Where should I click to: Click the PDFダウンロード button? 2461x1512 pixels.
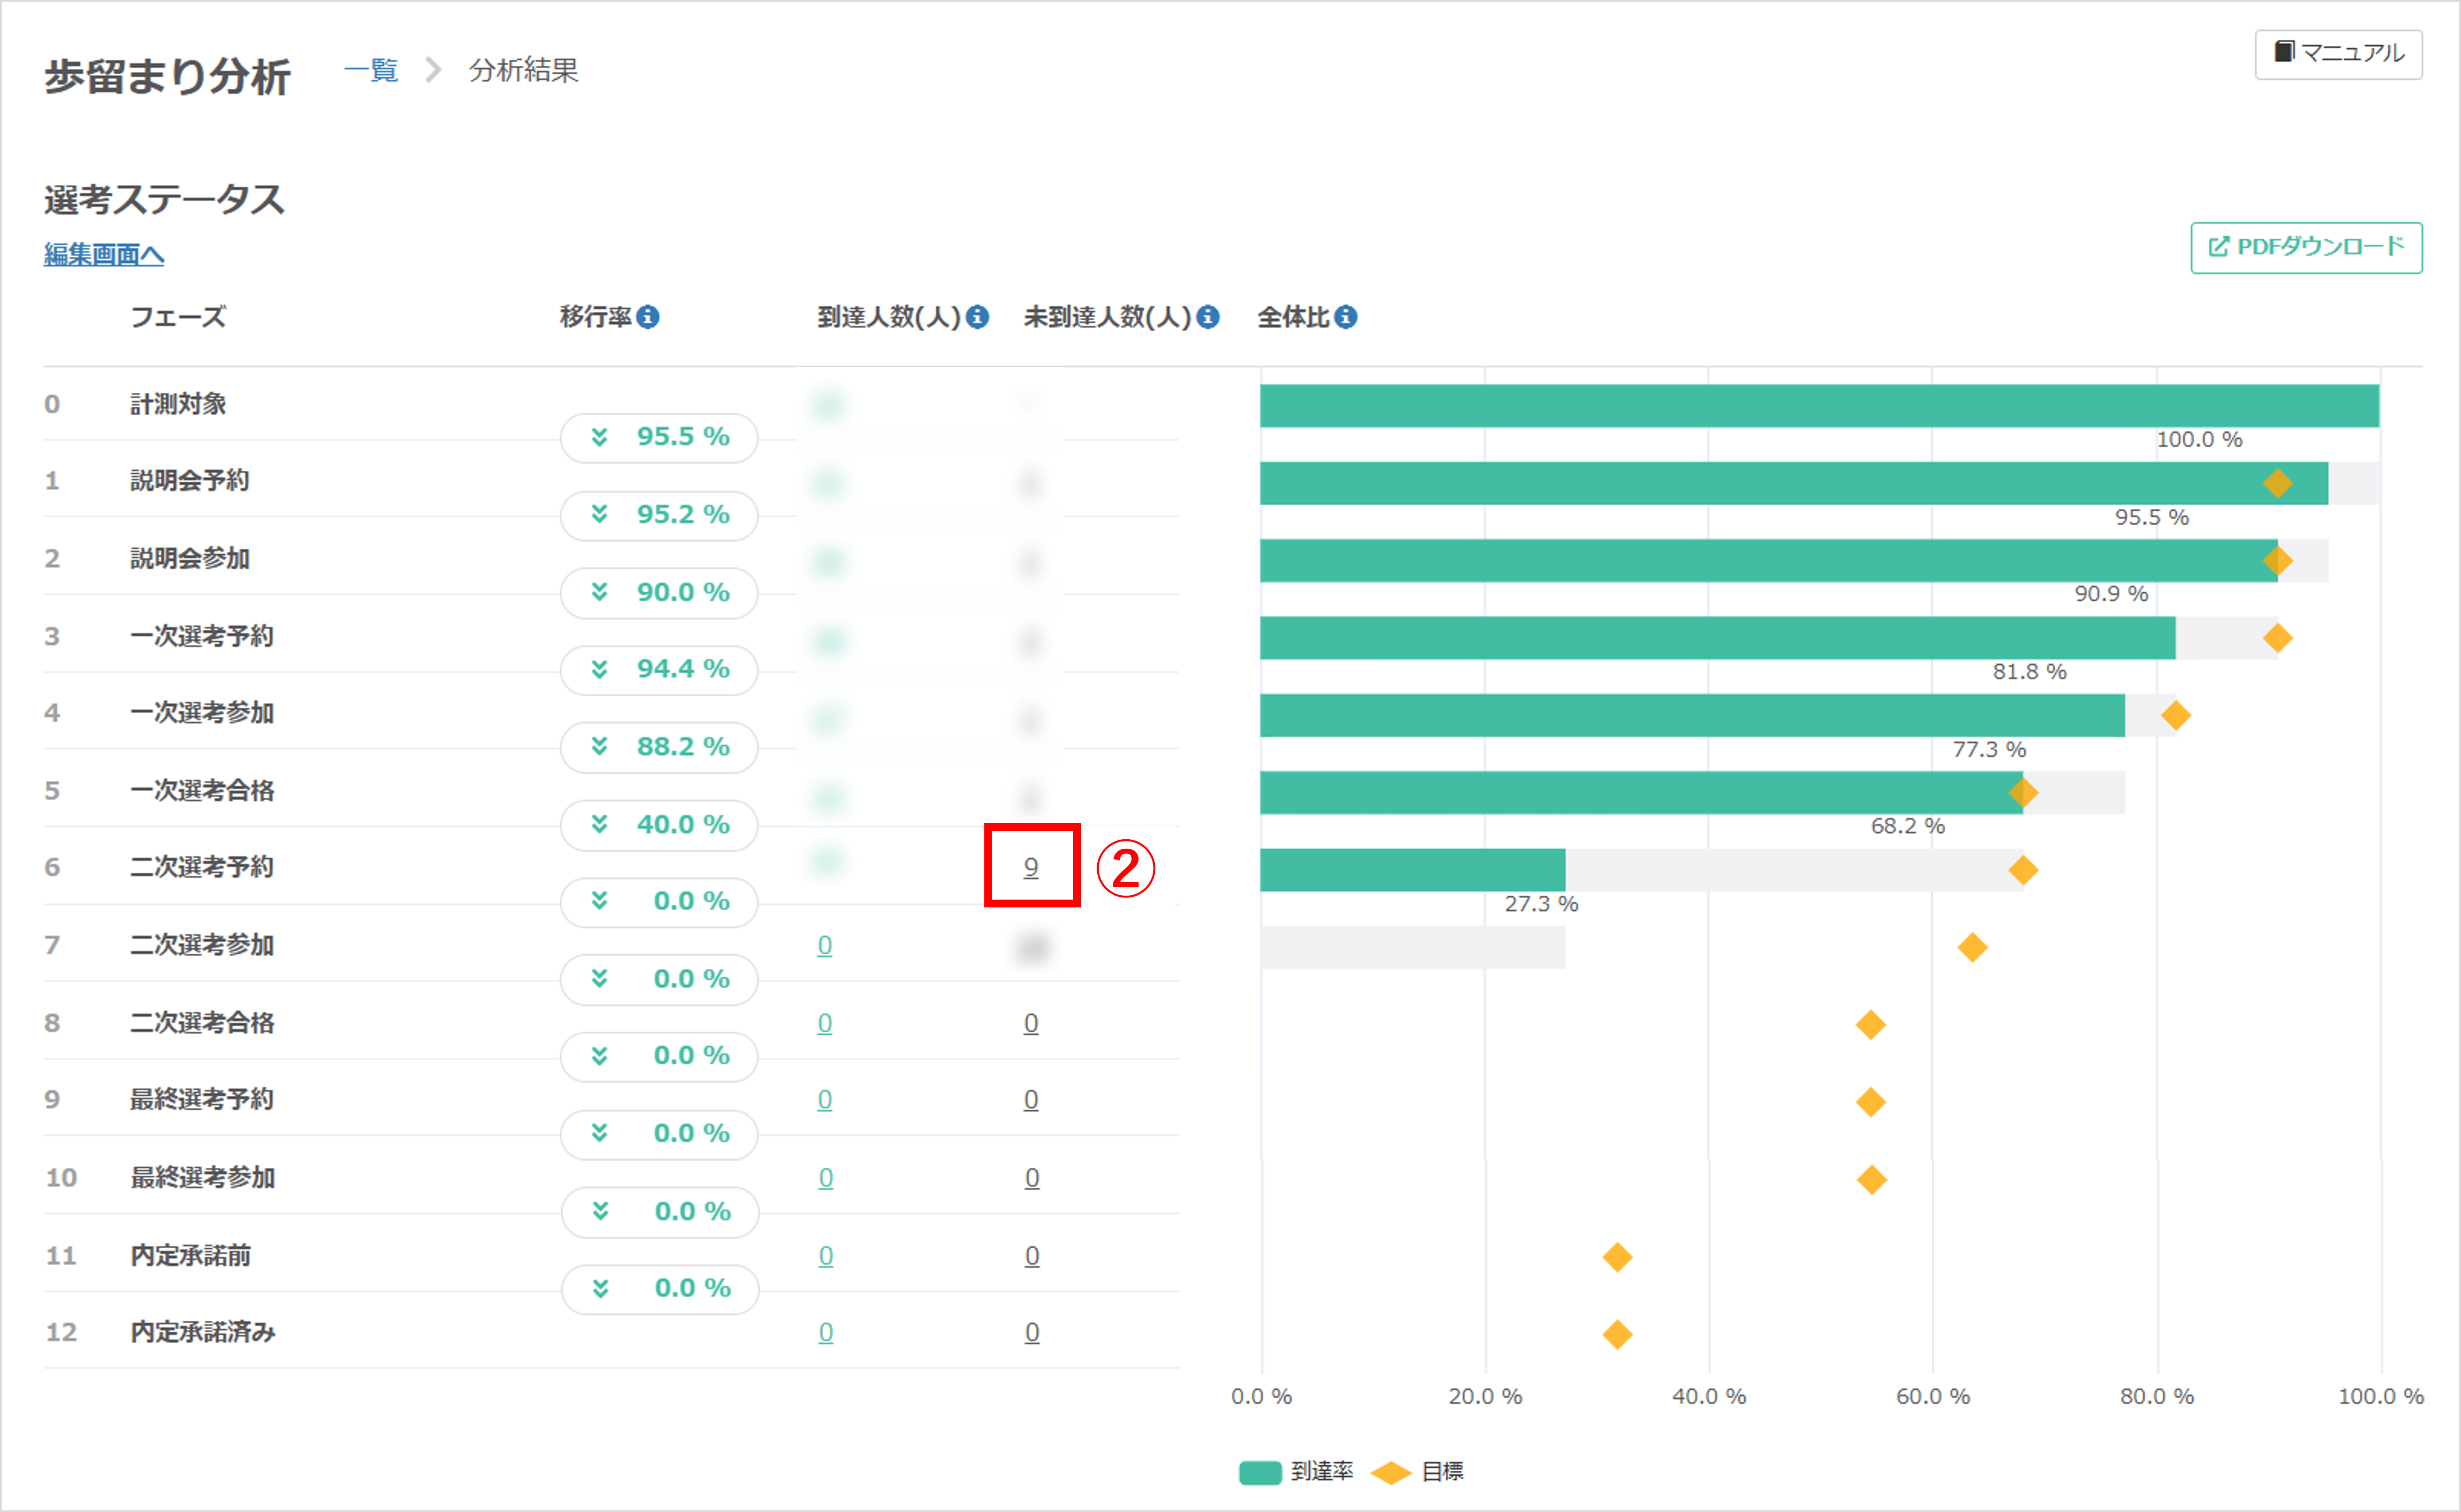(2306, 247)
